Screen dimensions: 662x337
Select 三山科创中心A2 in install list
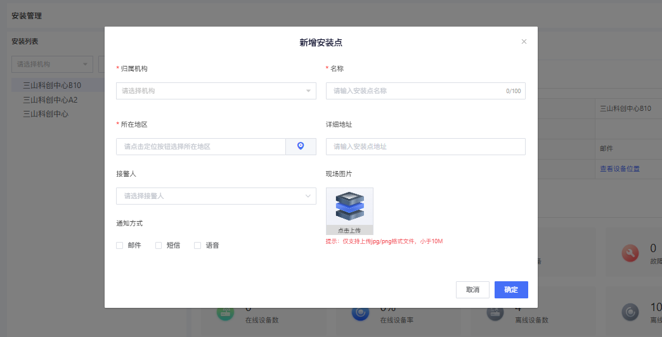(50, 99)
